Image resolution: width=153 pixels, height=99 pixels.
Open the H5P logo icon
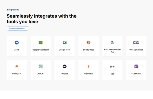coord(112,67)
